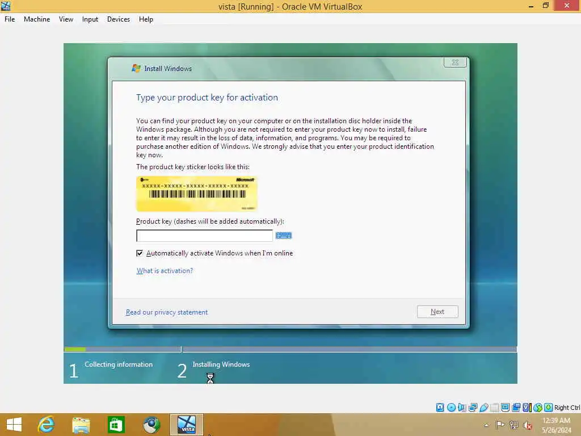Screen dimensions: 581x436
Task: Uncheck Automatically activate Windows when I'm online
Action: click(x=140, y=253)
